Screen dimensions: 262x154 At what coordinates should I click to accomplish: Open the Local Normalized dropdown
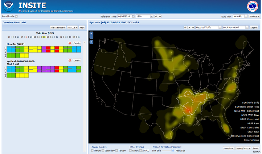[x=247, y=27]
